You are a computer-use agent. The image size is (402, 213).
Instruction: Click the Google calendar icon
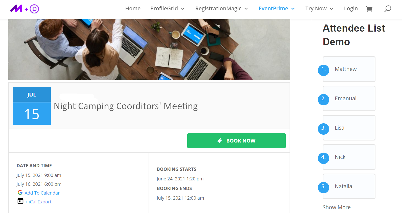coord(20,193)
